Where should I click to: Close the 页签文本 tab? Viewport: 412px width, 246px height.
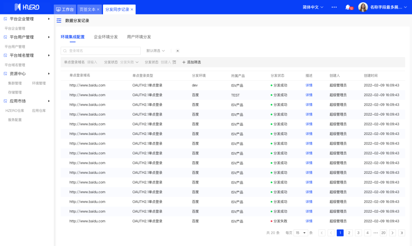tap(98, 10)
